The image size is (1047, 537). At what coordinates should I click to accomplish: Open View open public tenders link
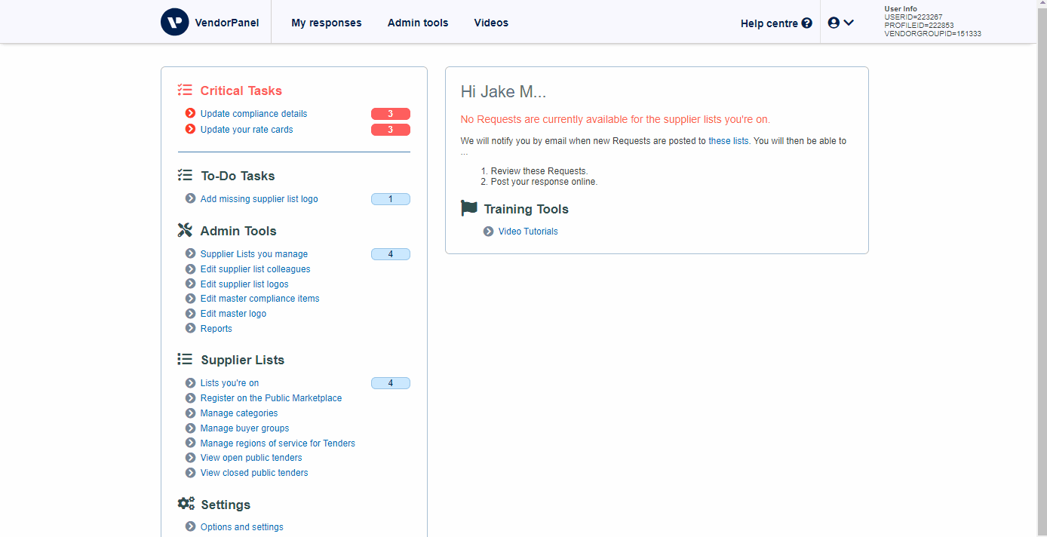pyautogui.click(x=251, y=458)
